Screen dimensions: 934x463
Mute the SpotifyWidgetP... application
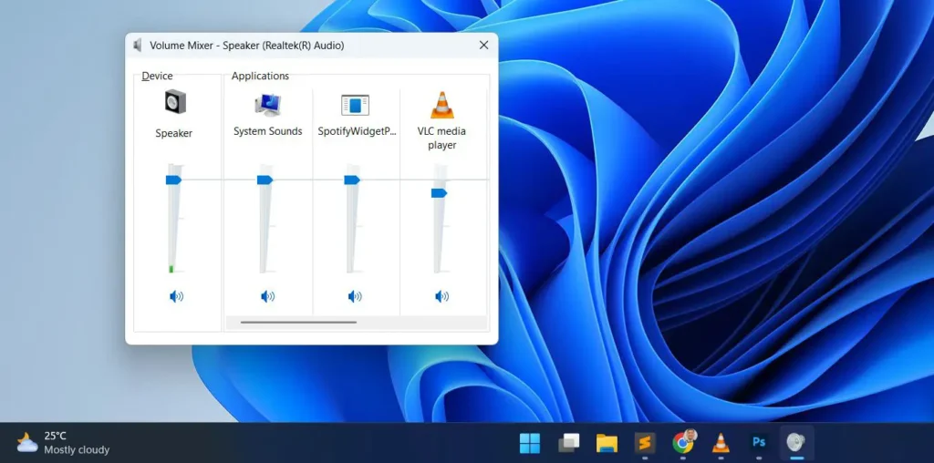[x=355, y=296]
